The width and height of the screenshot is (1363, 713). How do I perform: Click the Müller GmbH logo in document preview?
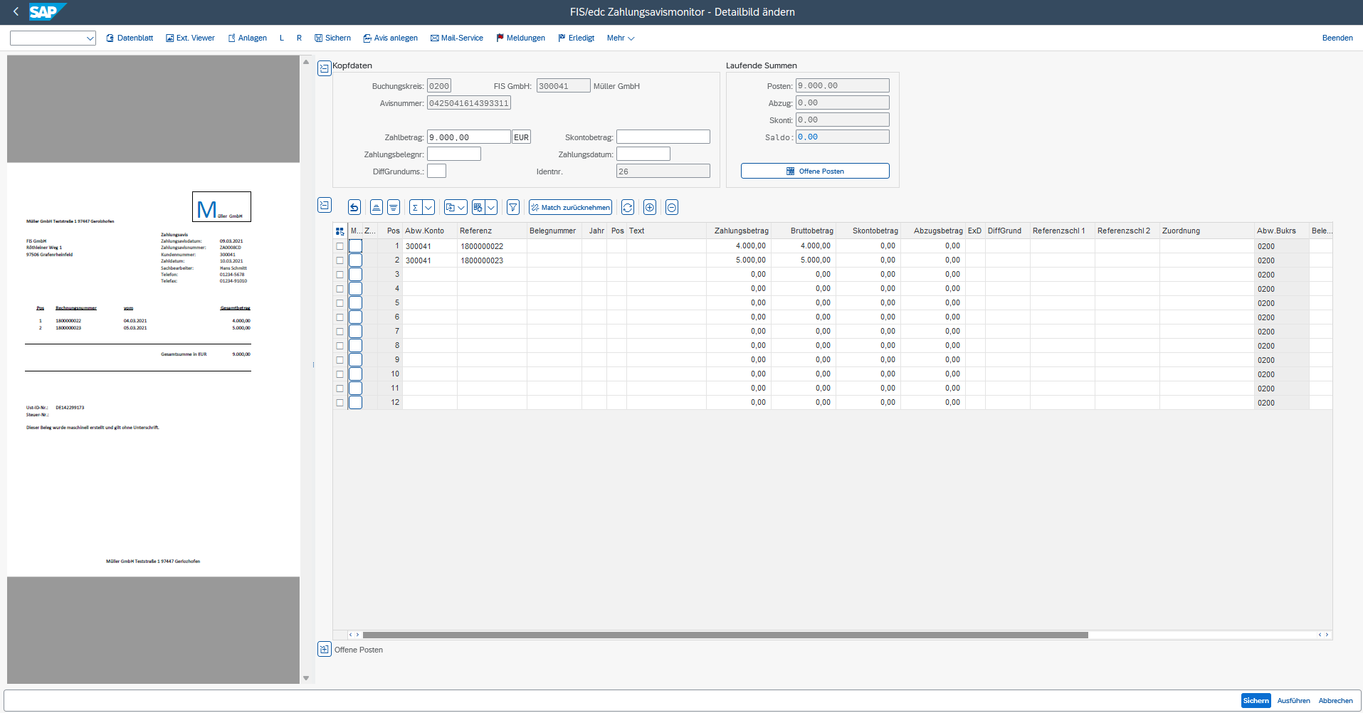point(221,207)
